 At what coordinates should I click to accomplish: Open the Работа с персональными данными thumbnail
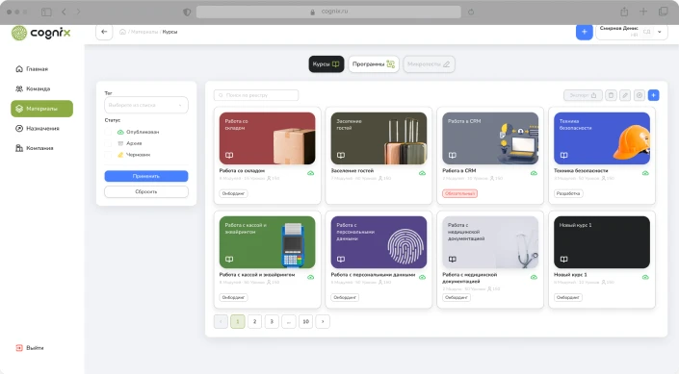[x=379, y=242]
